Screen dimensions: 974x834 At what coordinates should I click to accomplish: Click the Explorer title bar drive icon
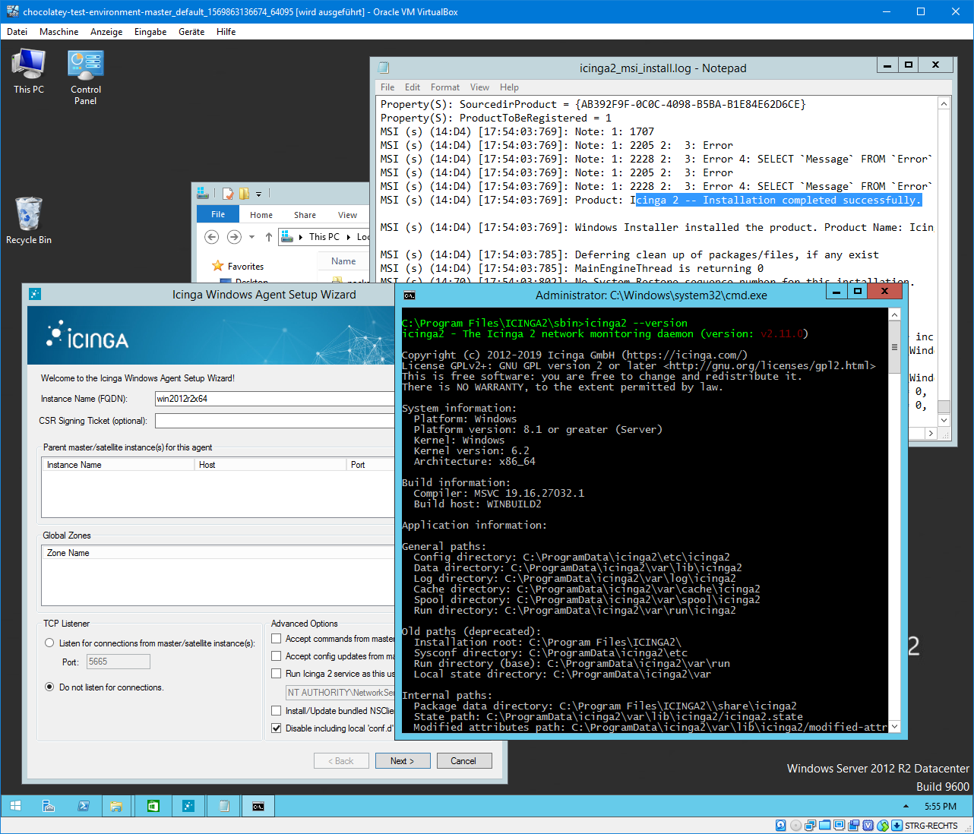pos(203,194)
